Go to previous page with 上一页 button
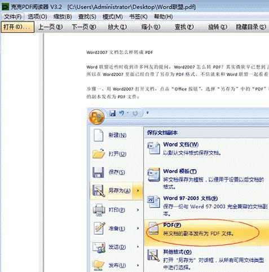This screenshot has width=269, height=272. [x=50, y=27]
